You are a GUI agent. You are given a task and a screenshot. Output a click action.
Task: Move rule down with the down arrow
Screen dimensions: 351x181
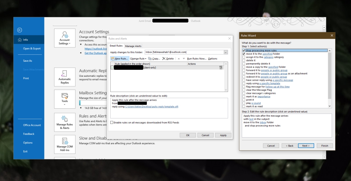tap(184, 59)
